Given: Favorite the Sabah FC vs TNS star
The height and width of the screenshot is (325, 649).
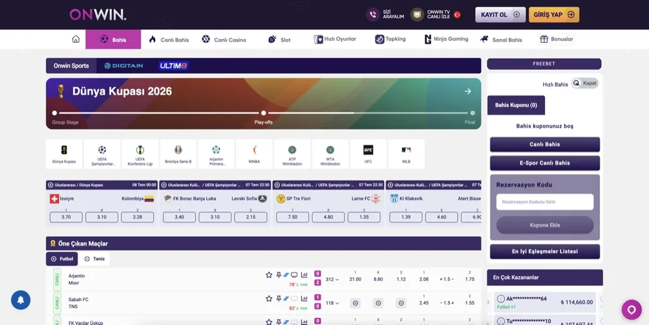Looking at the screenshot, I should tap(269, 298).
